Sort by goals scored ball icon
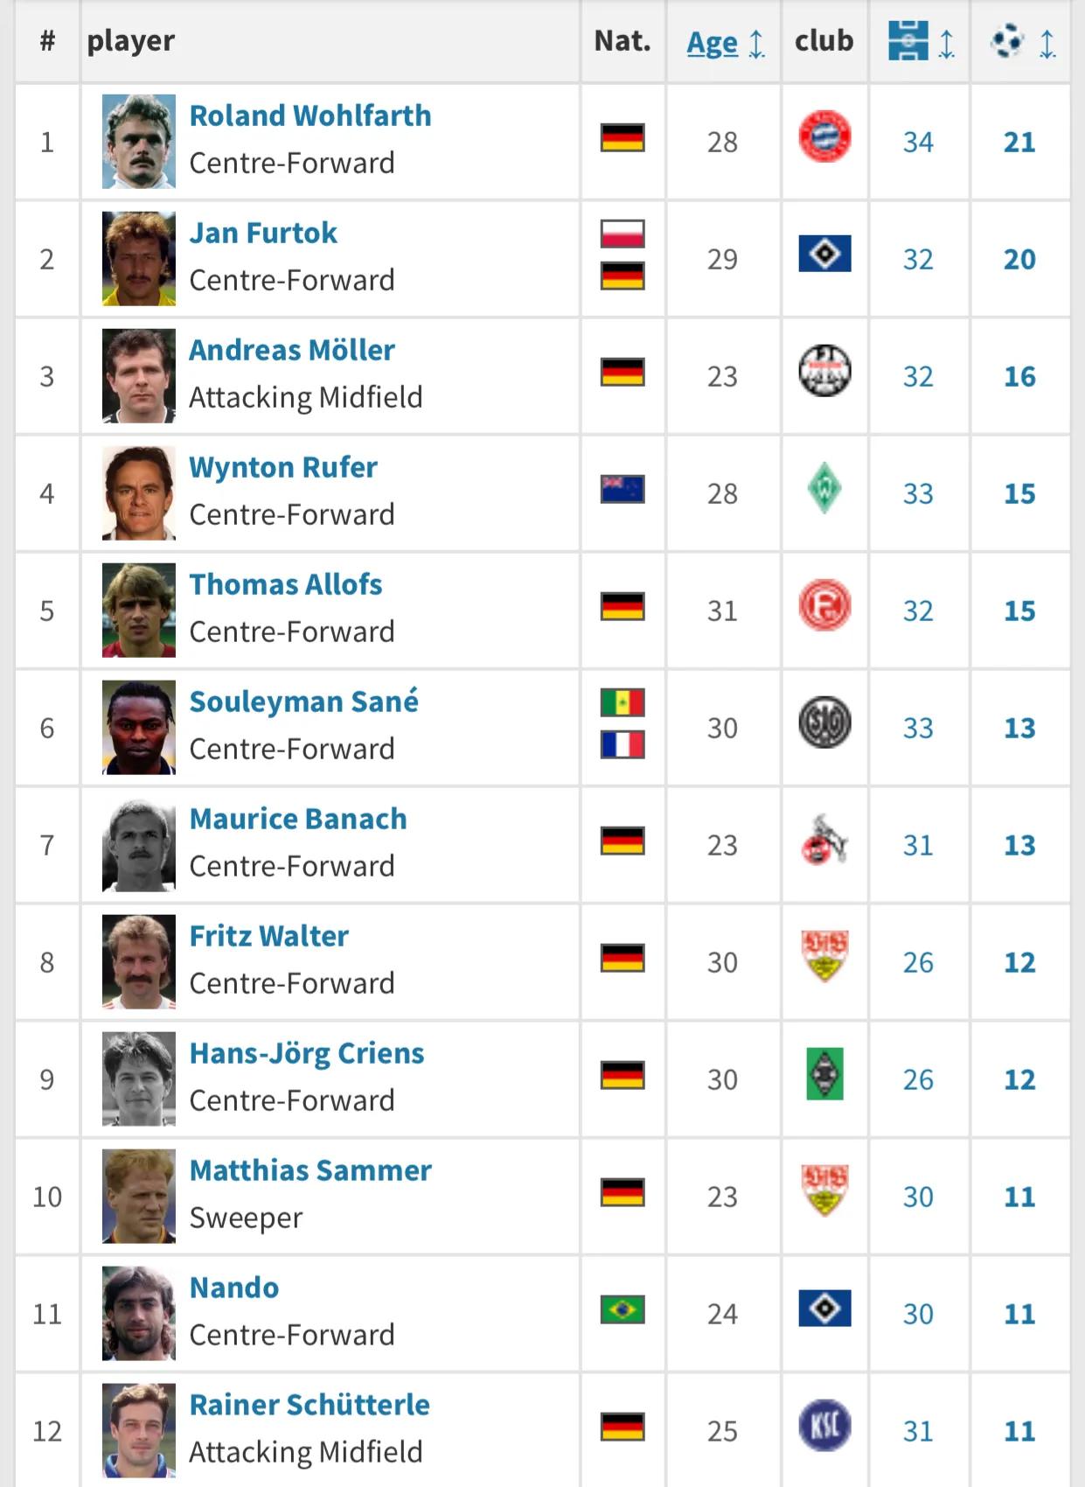 [1008, 41]
